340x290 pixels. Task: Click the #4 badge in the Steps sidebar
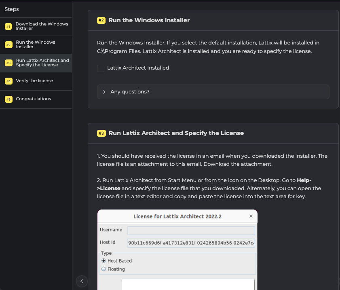tap(8, 81)
